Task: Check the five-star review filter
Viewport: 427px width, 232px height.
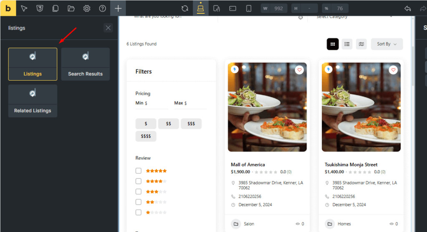Action: pyautogui.click(x=138, y=171)
